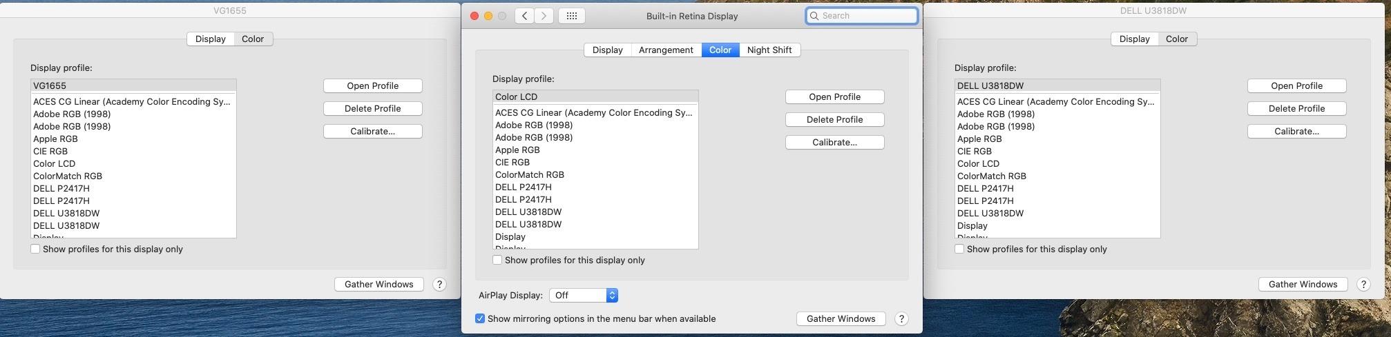
Task: Select CIE RGB in DELL U3818DW window list
Action: pos(1057,151)
